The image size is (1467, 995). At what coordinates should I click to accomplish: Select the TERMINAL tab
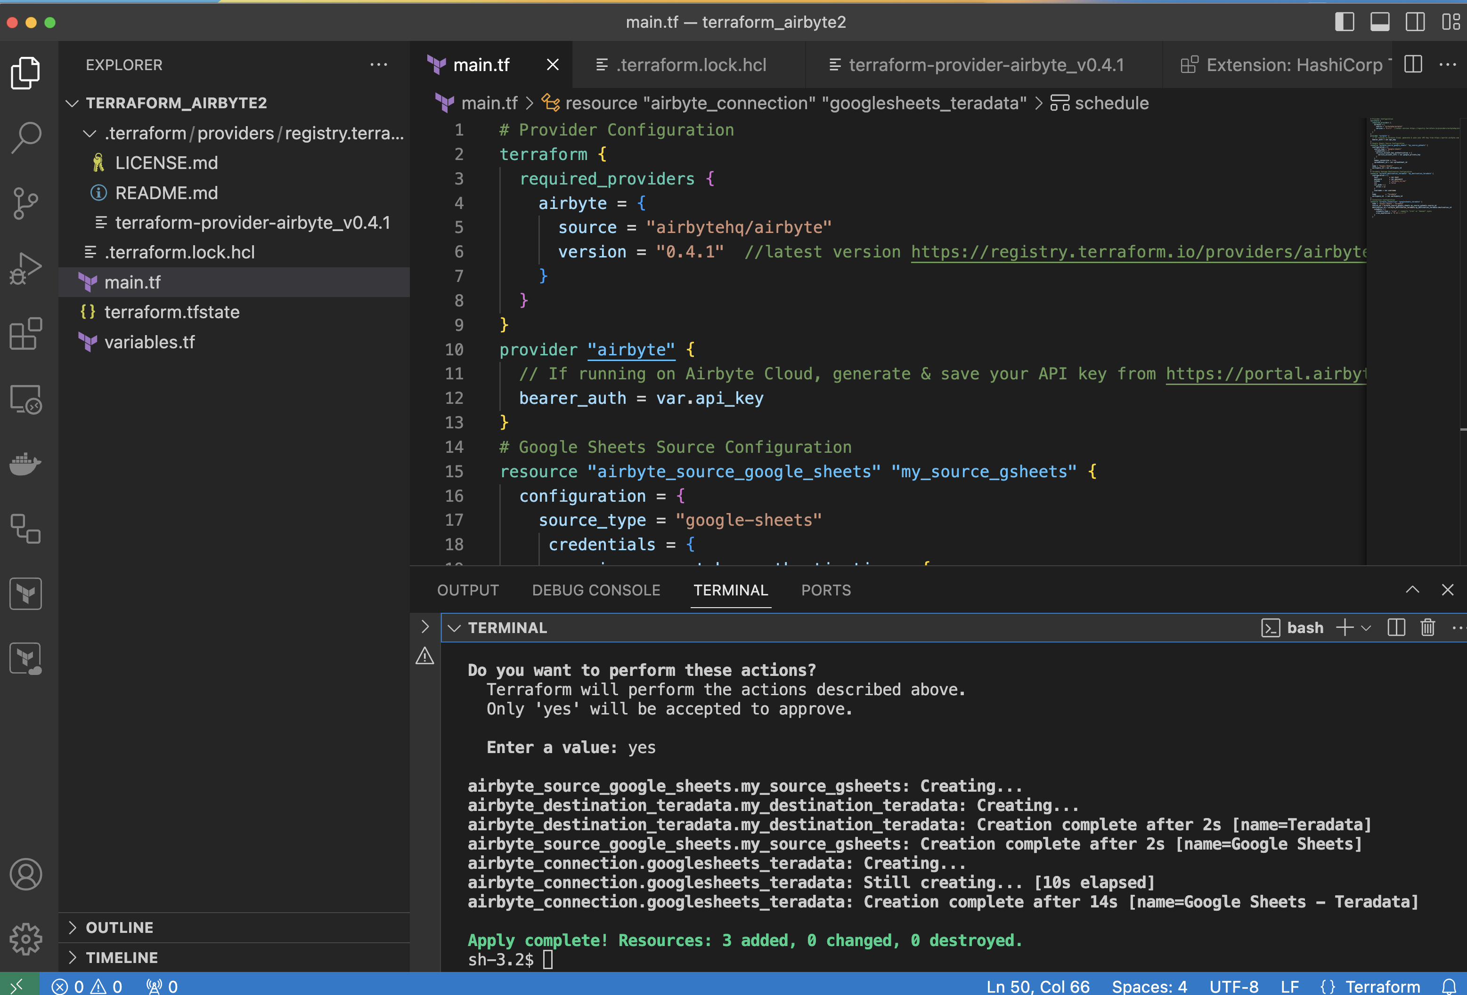[x=729, y=590]
